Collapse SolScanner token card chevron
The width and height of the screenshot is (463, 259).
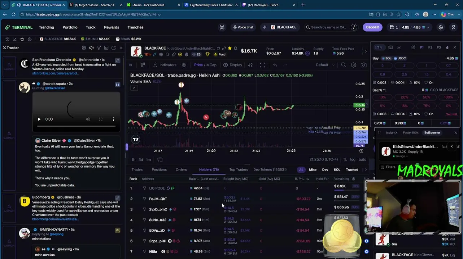coord(452,146)
